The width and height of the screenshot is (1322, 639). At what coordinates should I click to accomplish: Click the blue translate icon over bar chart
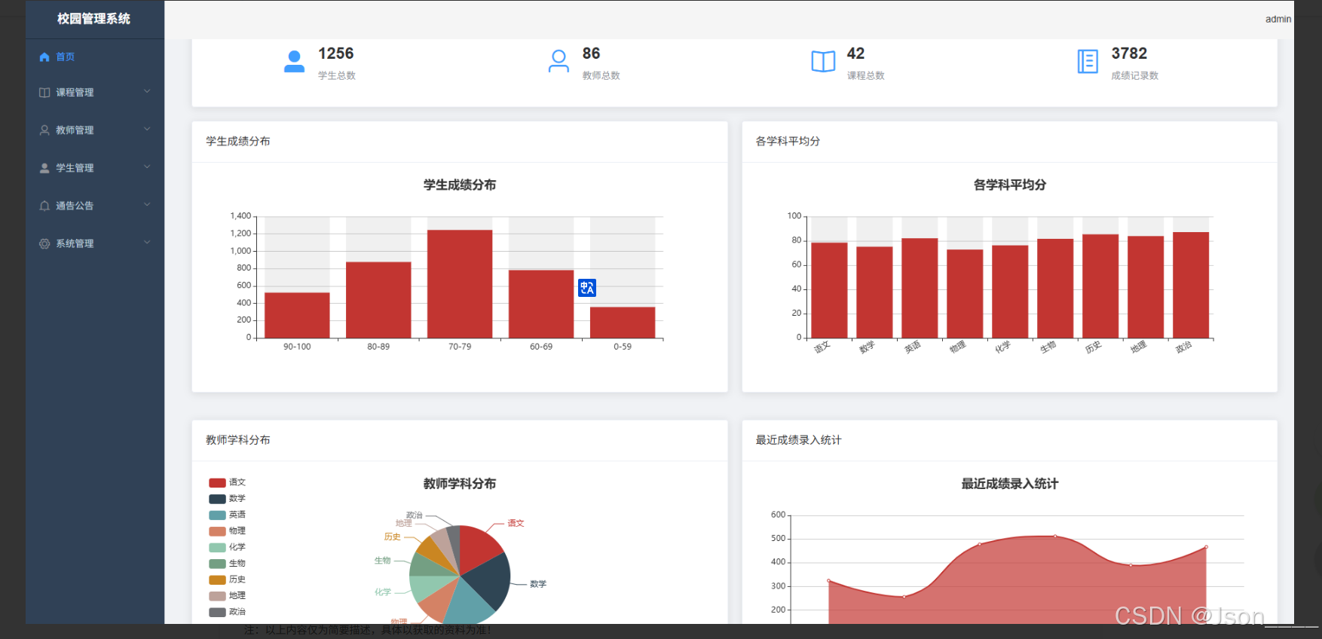point(587,288)
